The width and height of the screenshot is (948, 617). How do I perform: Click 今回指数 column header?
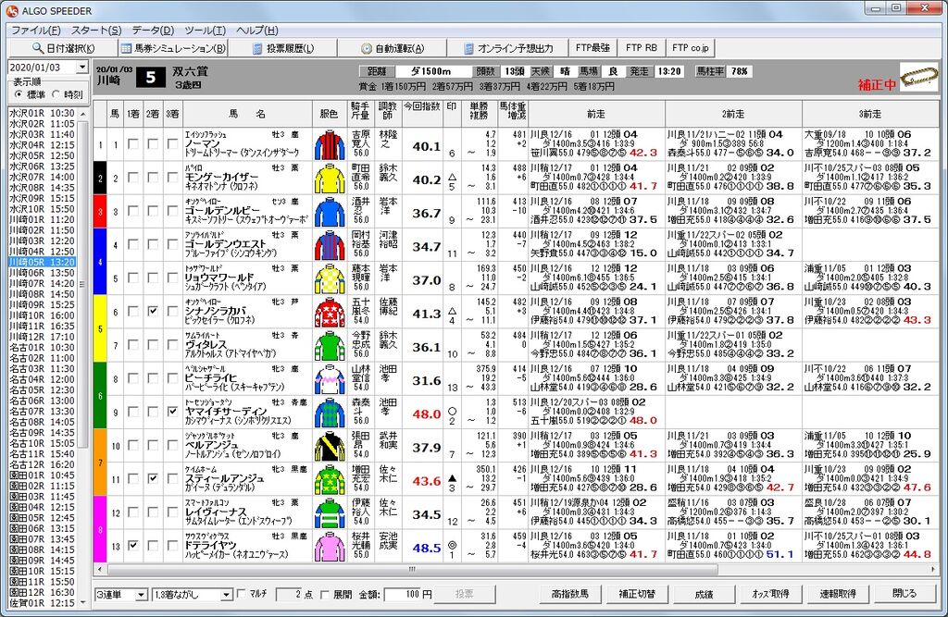pyautogui.click(x=422, y=114)
